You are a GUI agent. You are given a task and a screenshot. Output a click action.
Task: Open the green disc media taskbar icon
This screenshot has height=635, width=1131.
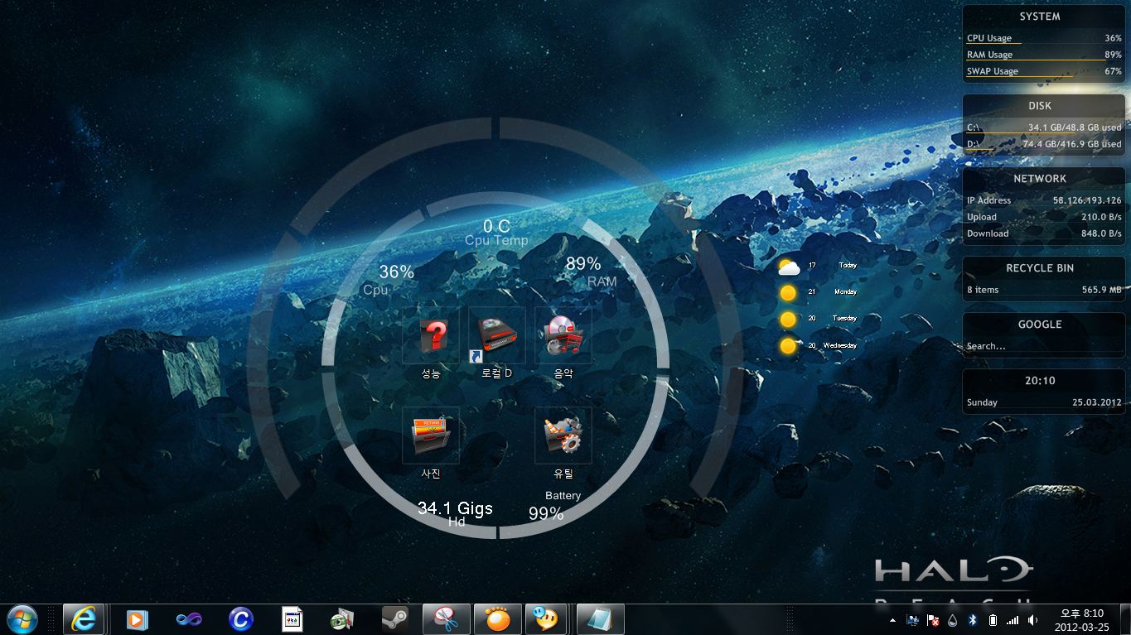point(343,619)
